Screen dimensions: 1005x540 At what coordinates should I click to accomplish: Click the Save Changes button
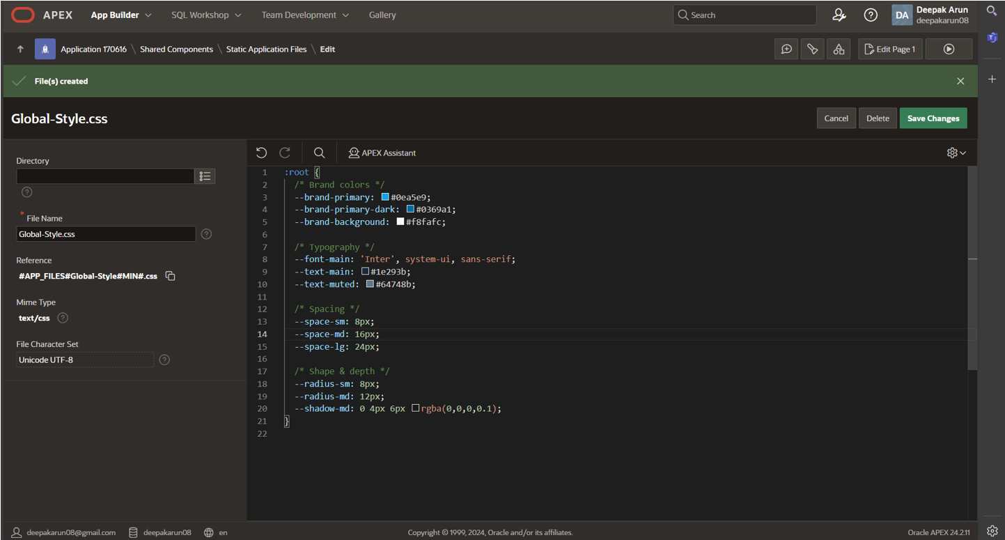coord(933,118)
